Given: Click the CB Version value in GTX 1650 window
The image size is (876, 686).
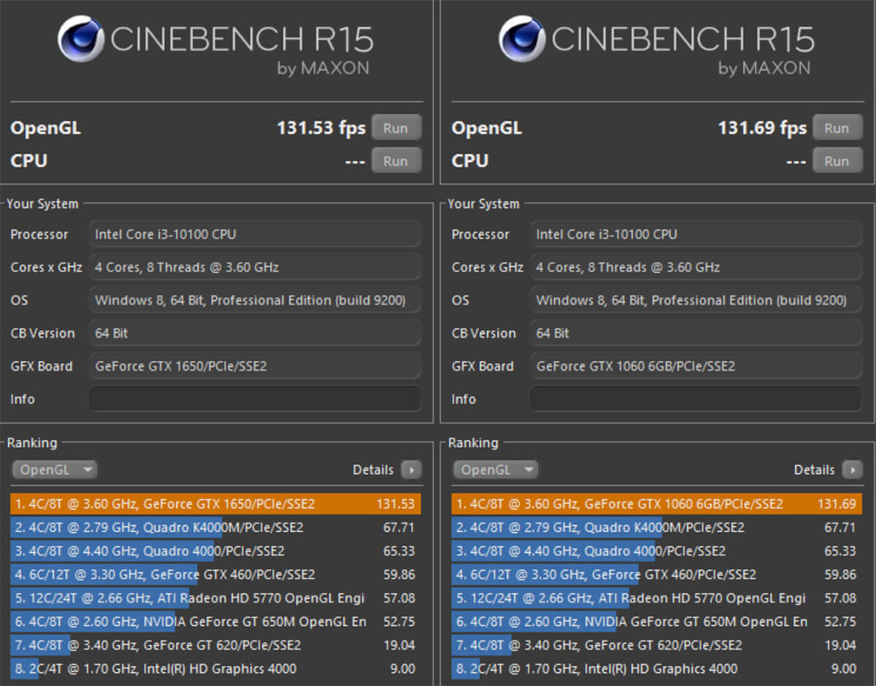Looking at the screenshot, I should tap(255, 333).
